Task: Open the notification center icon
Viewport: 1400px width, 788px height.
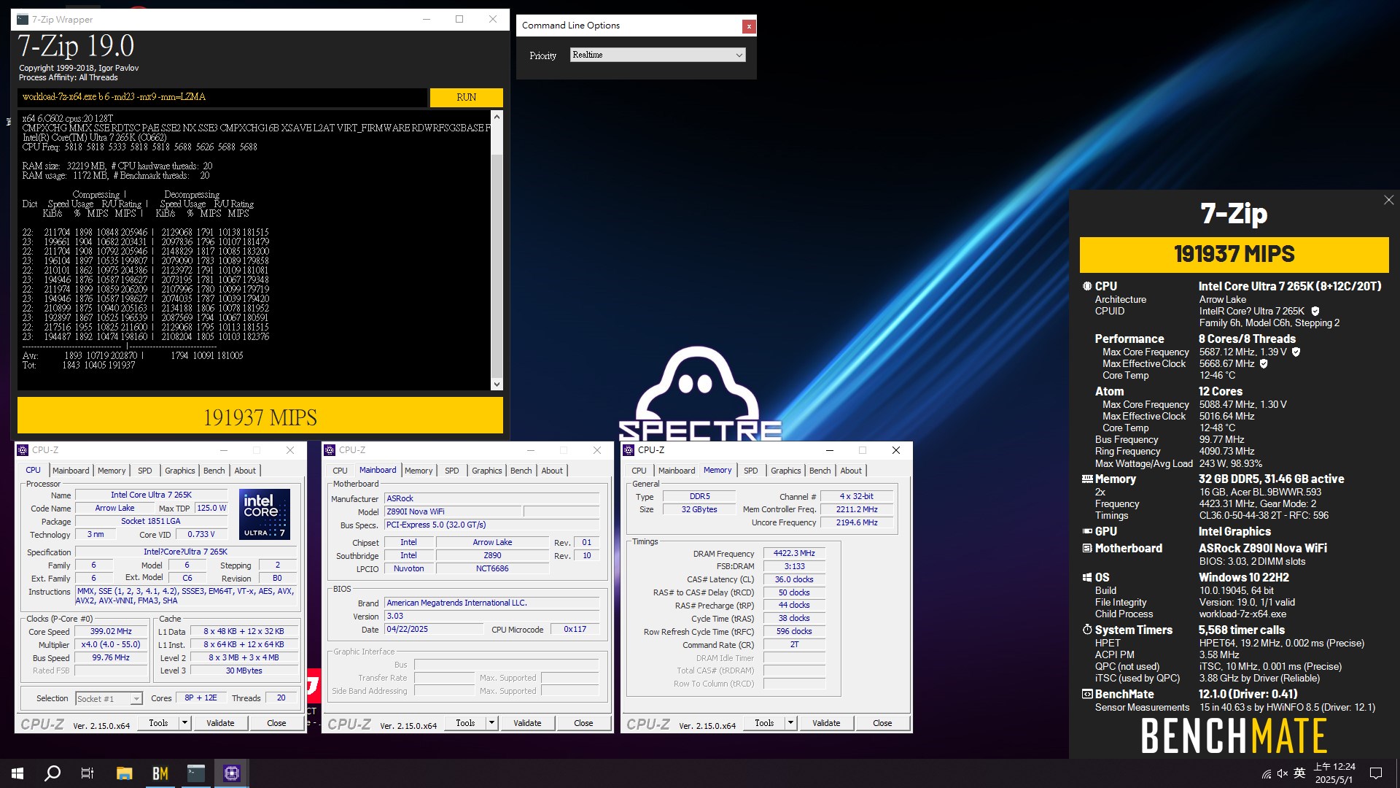Action: pyautogui.click(x=1376, y=773)
